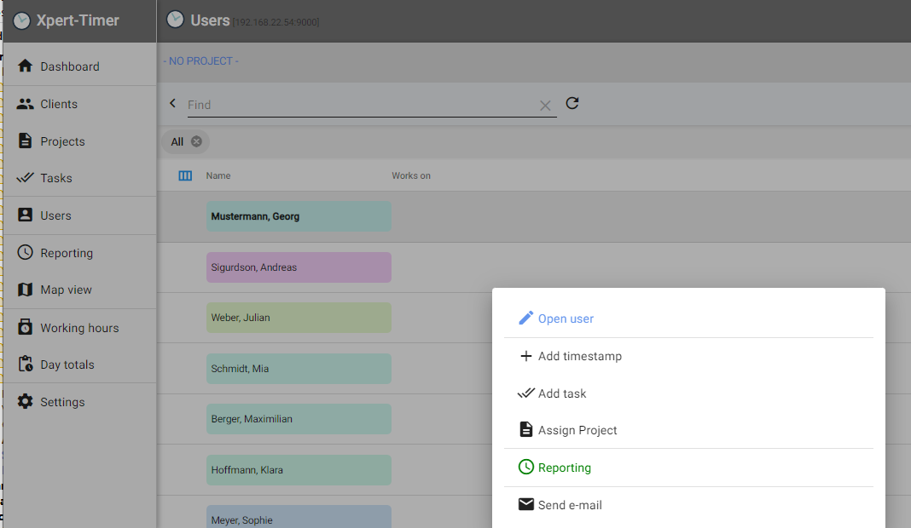Open Working hours in the sidebar
911x528 pixels.
(78, 328)
